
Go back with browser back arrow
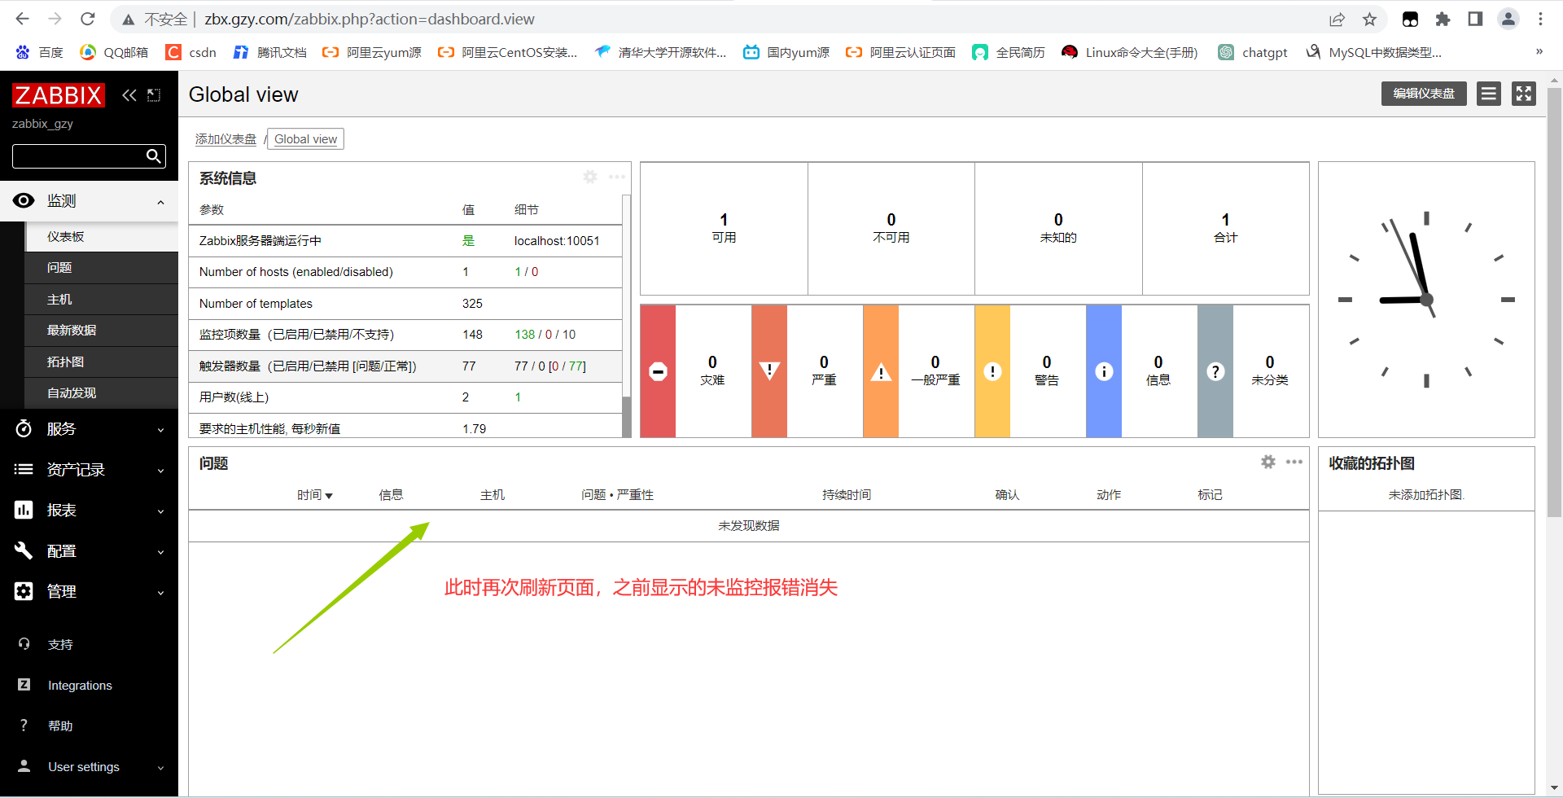(x=22, y=19)
